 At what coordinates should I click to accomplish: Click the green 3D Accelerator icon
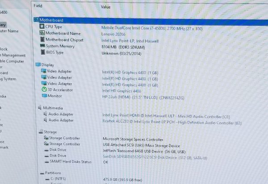click(44, 90)
